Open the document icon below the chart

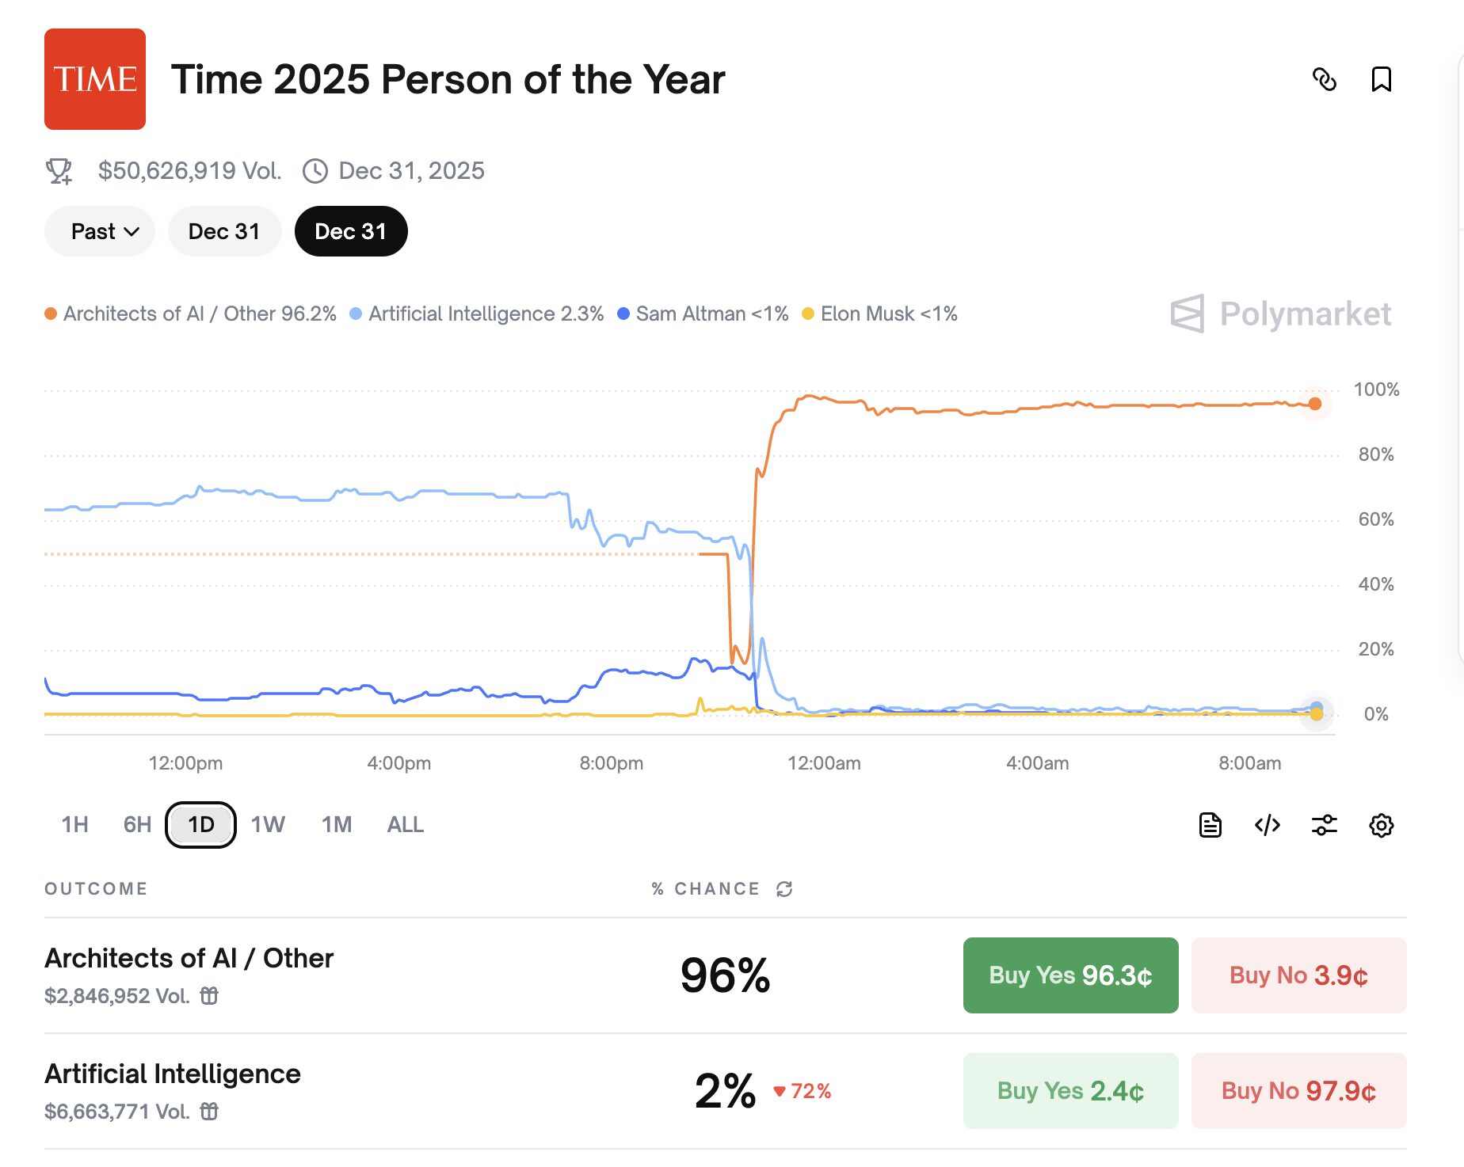click(x=1210, y=825)
